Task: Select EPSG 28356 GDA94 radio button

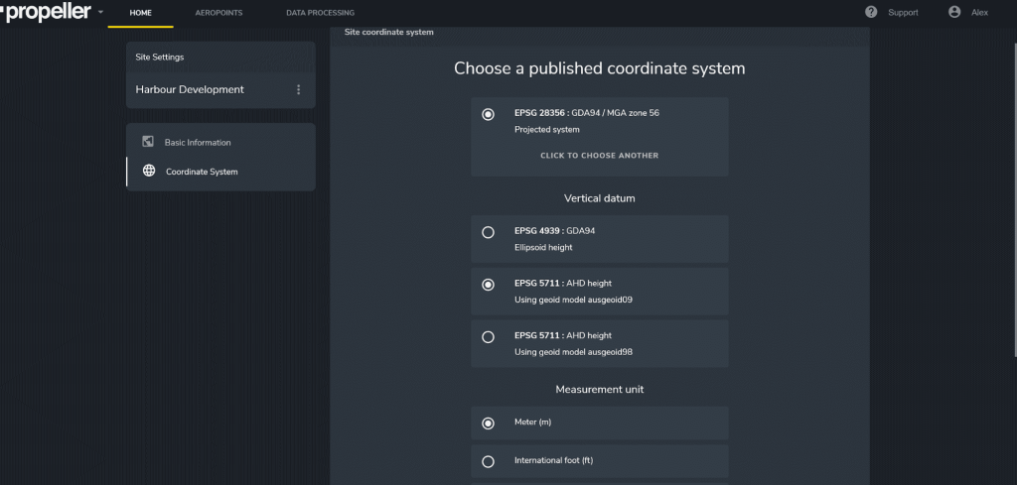Action: click(x=488, y=114)
